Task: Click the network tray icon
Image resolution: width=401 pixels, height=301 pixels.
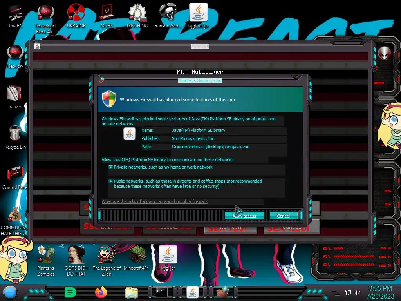Action: coord(348,292)
